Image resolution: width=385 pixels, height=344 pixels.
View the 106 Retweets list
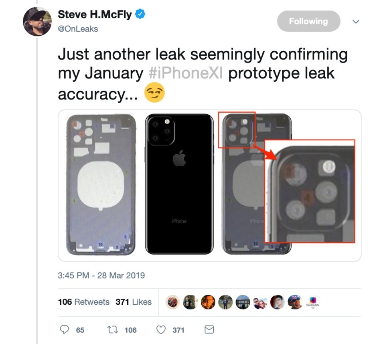(x=83, y=302)
